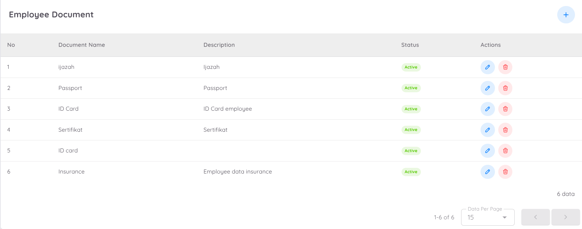This screenshot has width=582, height=229.
Task: Delete the ID card row number 5
Action: coord(505,151)
